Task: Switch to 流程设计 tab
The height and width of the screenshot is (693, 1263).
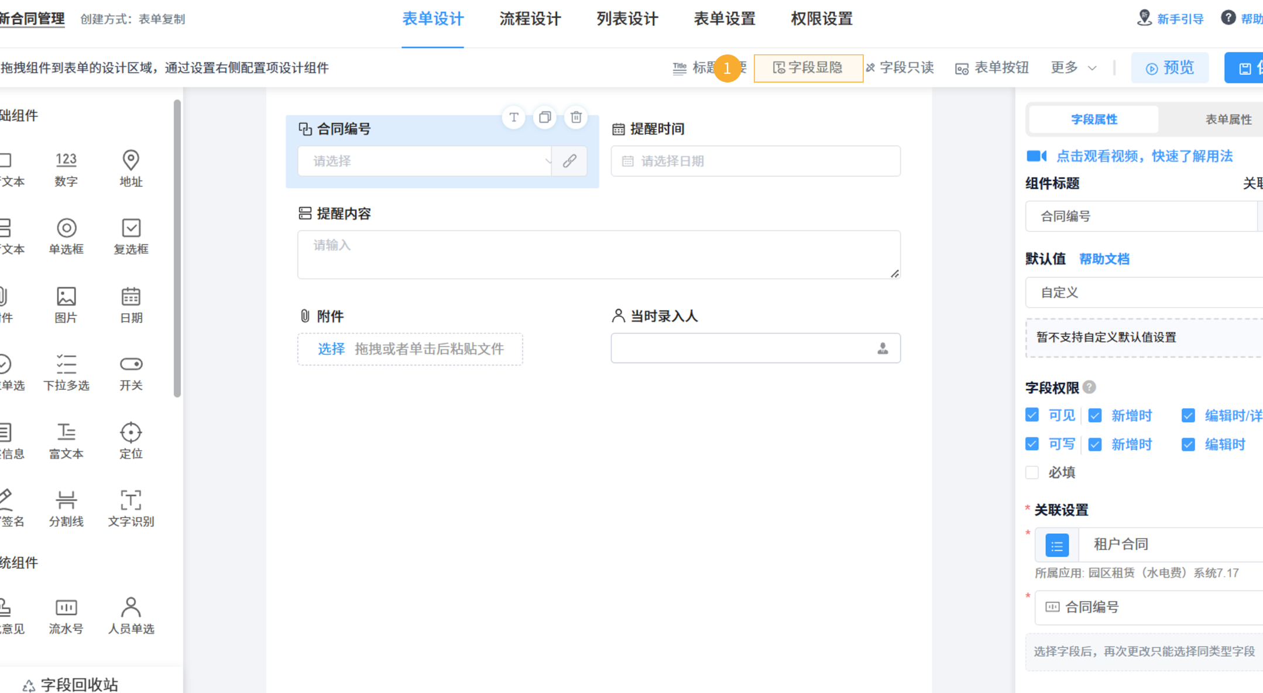Action: 530,19
